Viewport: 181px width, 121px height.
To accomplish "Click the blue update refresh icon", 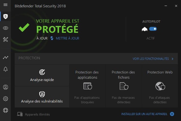I will [52, 38].
